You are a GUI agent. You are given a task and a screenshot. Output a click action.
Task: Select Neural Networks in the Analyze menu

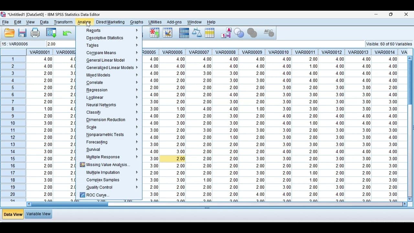108,105
